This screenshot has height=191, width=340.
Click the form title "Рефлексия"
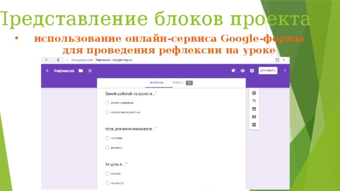click(x=64, y=71)
